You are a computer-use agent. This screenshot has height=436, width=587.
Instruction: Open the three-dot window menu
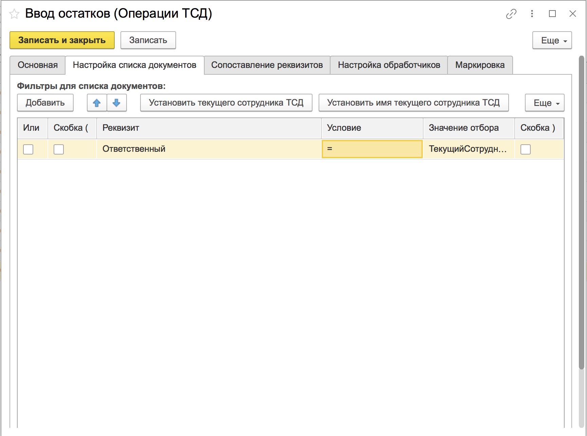click(532, 14)
